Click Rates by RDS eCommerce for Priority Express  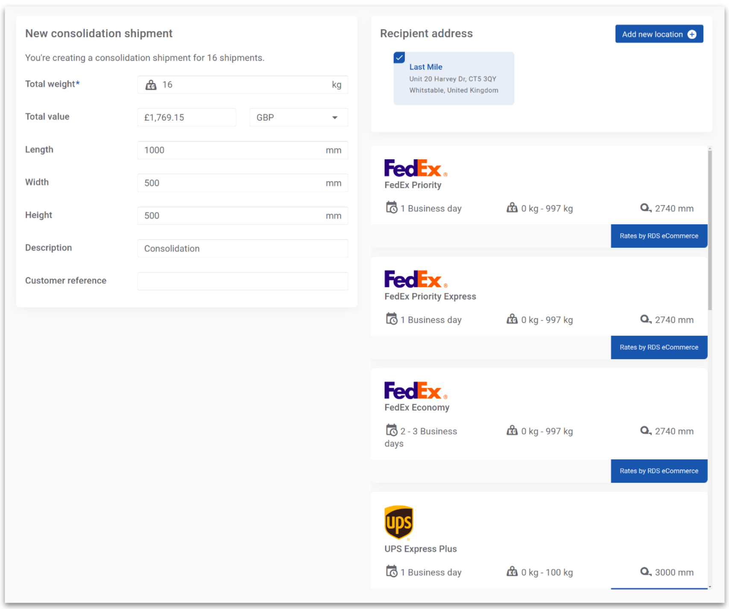[x=659, y=347]
